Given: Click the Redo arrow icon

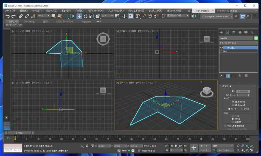Looking at the screenshot, I should point(13,16).
